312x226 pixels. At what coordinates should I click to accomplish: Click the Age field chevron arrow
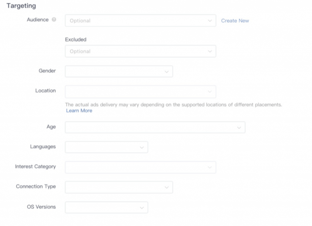tap(239, 128)
